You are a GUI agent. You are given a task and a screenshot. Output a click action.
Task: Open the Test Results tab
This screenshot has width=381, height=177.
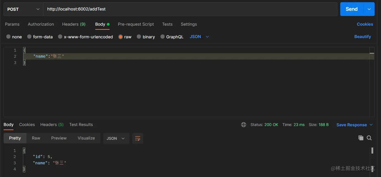(81, 125)
